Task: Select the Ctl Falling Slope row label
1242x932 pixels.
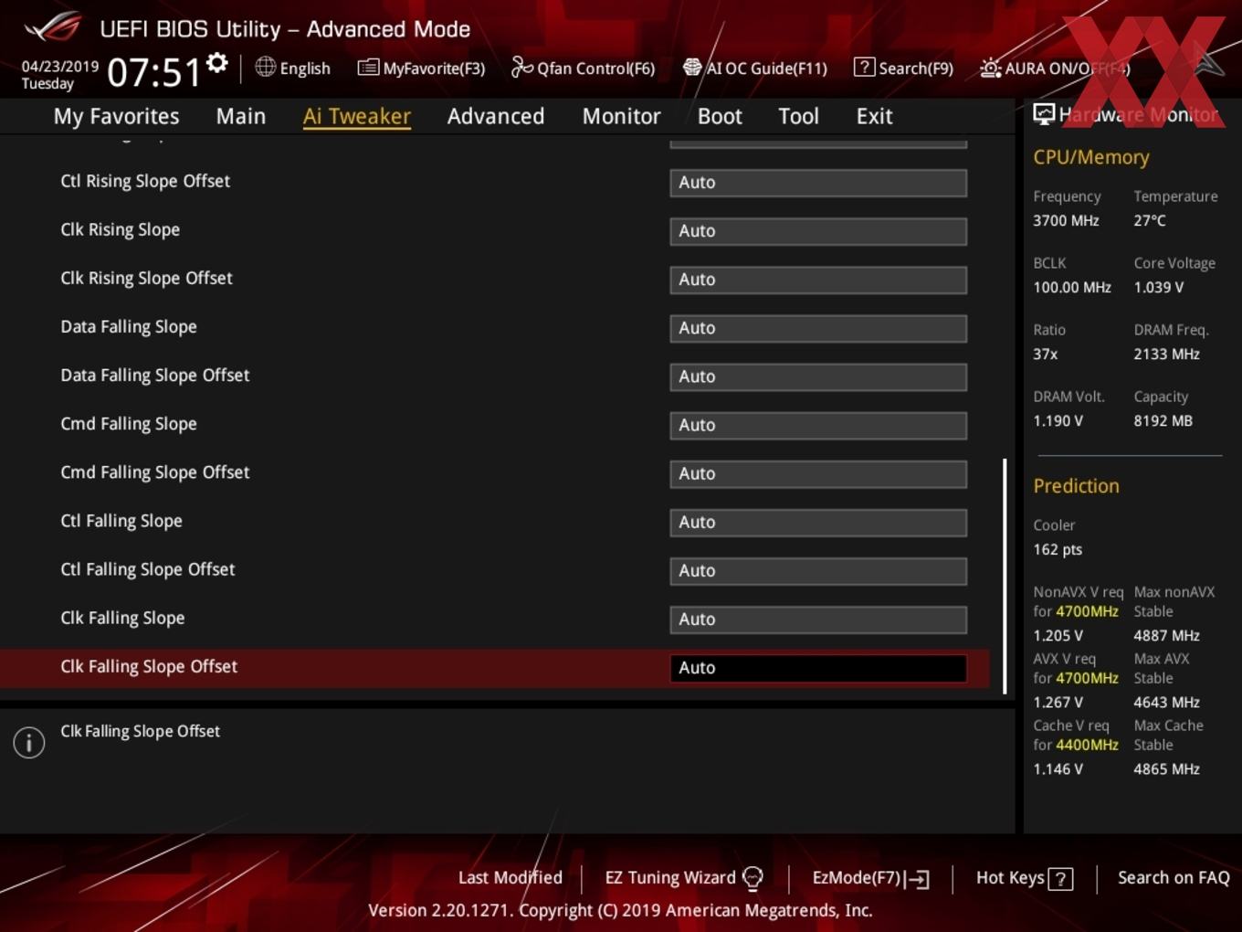Action: click(121, 521)
